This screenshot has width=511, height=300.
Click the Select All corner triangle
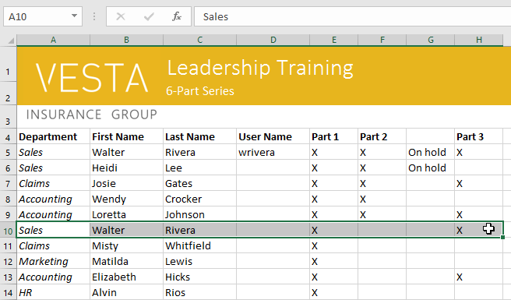tap(11, 40)
